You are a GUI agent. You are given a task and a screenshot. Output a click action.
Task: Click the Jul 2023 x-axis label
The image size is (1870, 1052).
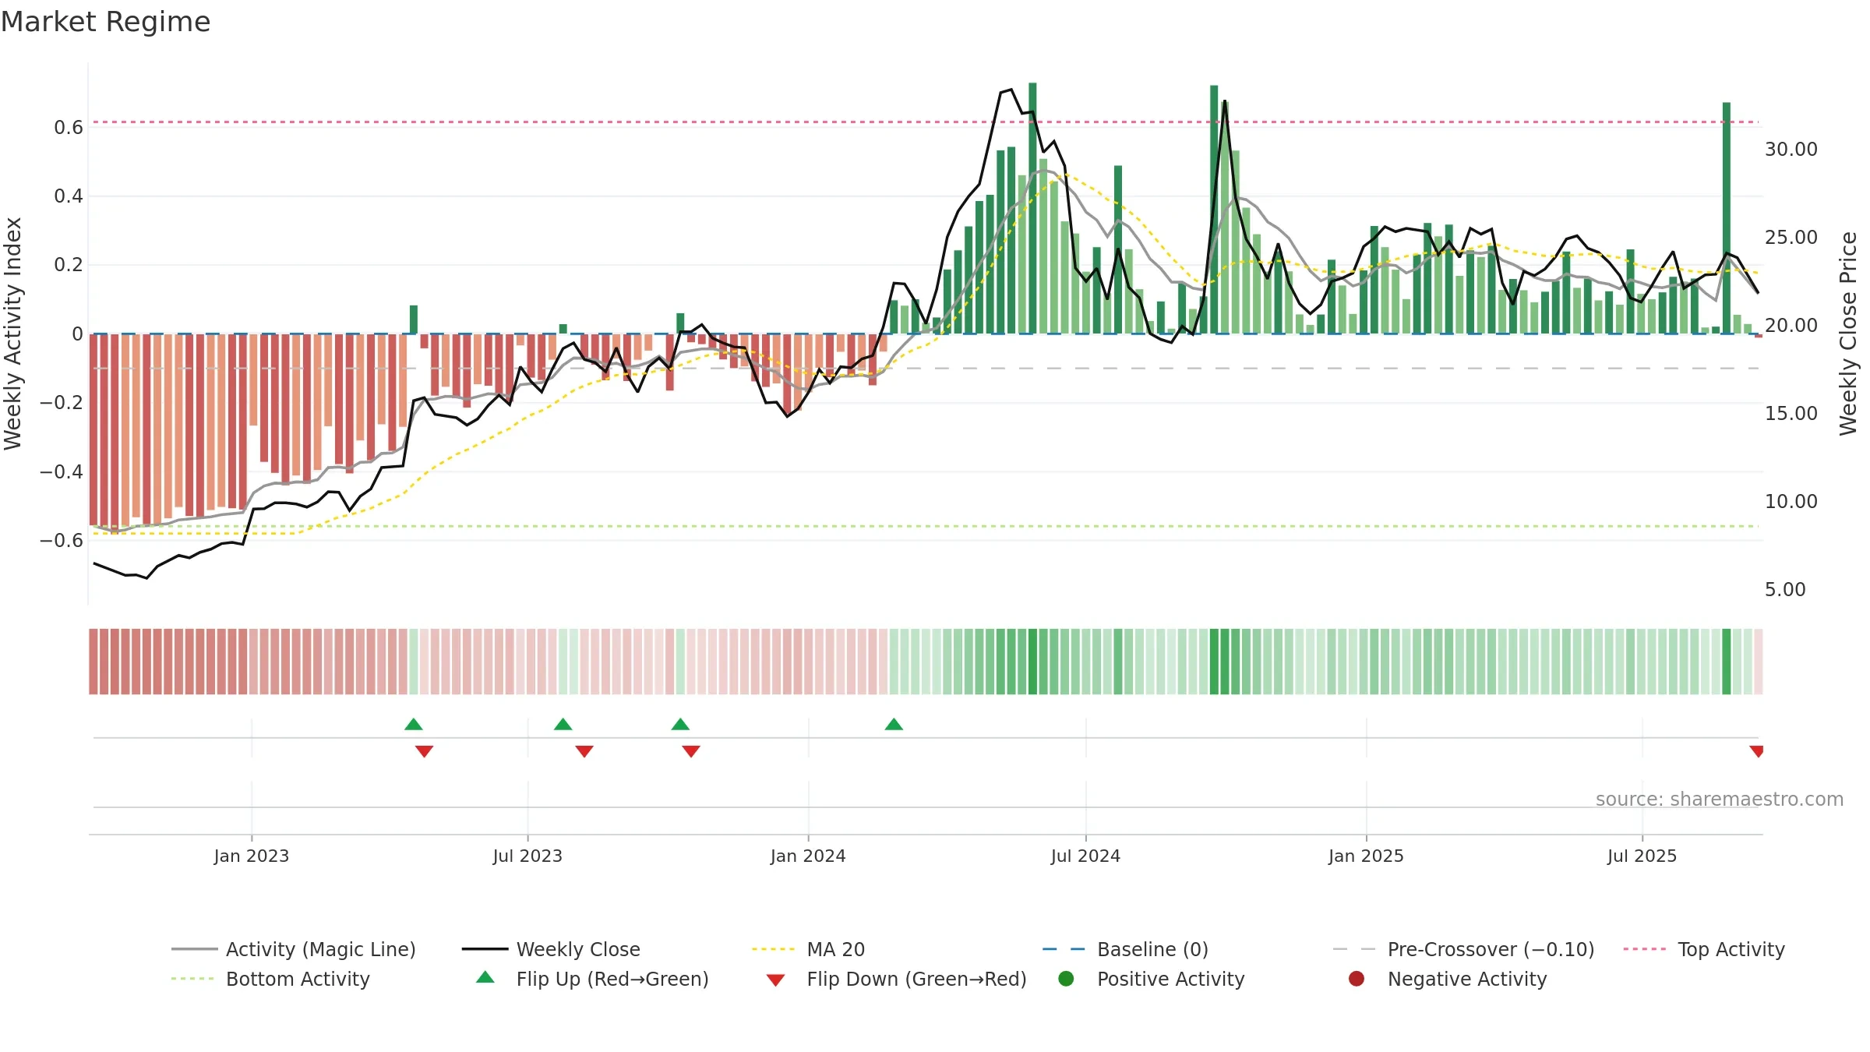coord(527,856)
